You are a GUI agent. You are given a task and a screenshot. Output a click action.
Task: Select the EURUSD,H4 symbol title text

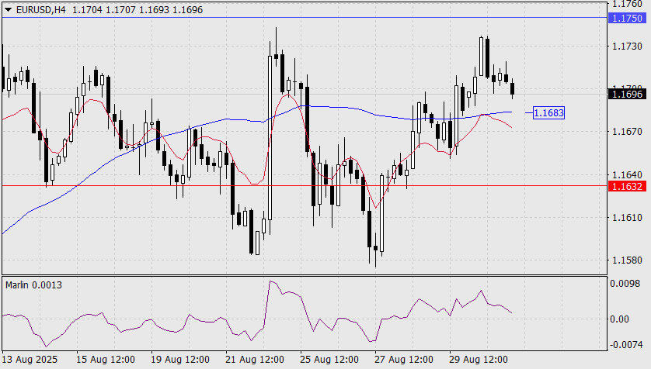pos(40,10)
